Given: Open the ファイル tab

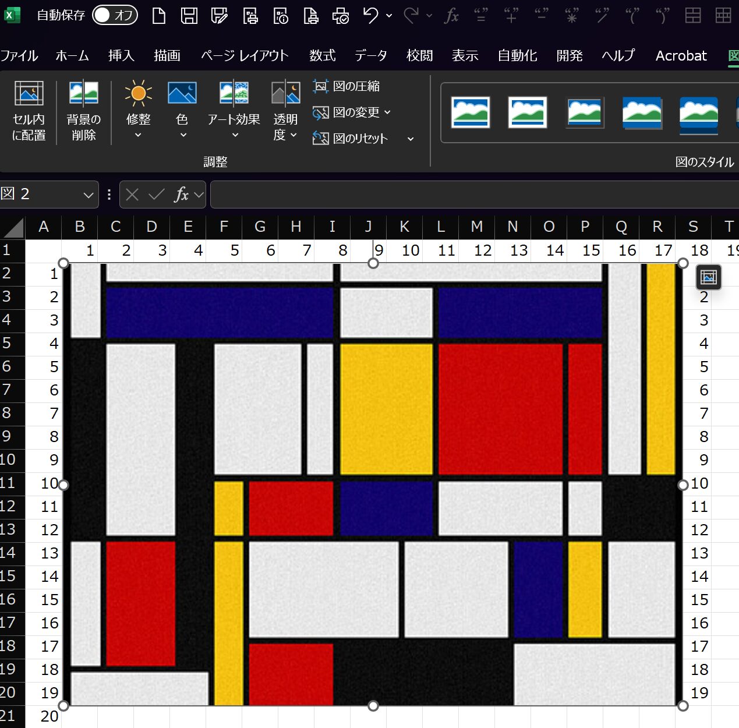Looking at the screenshot, I should point(19,56).
